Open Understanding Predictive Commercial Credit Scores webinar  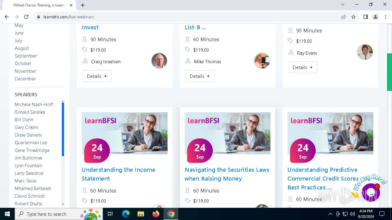[323, 178]
